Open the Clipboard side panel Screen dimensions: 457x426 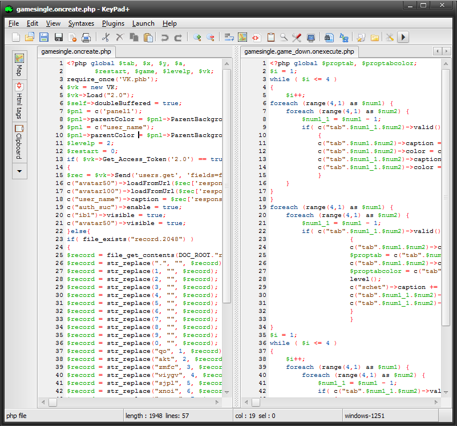coord(19,142)
